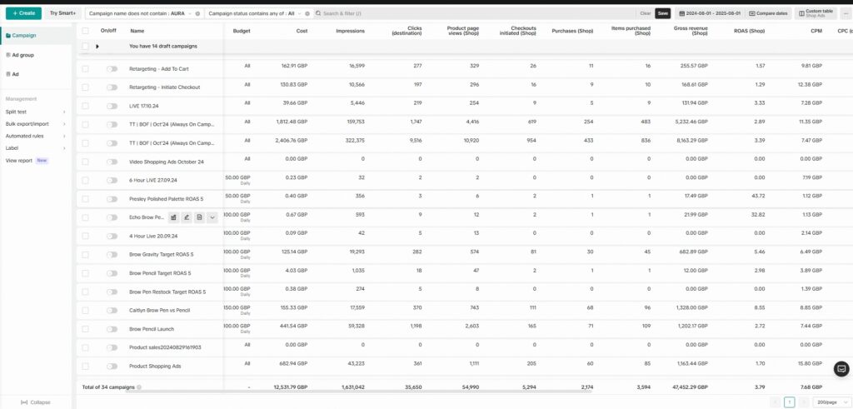The height and width of the screenshot is (409, 853).
Task: Remove the Campaign name filter with its X
Action: [197, 13]
